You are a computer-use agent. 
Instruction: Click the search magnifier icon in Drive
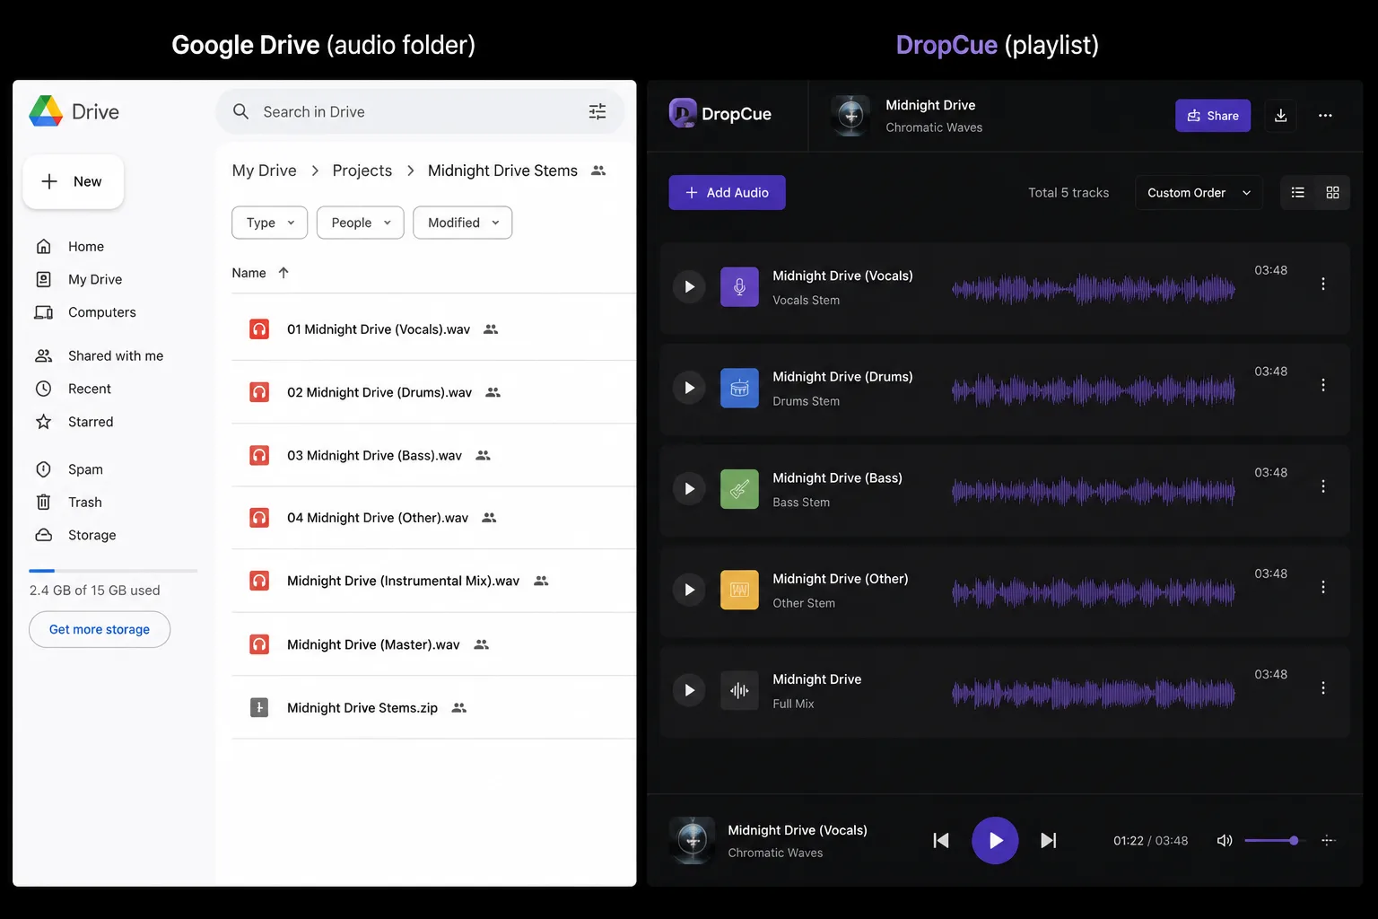[x=240, y=111]
